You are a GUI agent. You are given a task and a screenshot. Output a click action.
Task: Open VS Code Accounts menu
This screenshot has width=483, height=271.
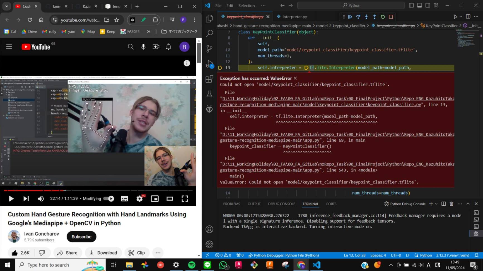tap(209, 229)
